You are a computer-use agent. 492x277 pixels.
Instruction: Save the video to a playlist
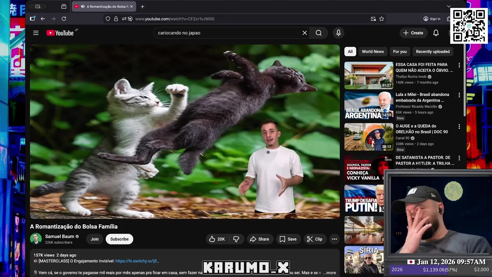[x=288, y=239]
